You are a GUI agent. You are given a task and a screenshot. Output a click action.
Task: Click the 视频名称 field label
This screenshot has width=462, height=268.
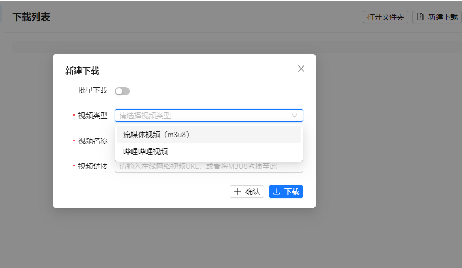pos(93,141)
